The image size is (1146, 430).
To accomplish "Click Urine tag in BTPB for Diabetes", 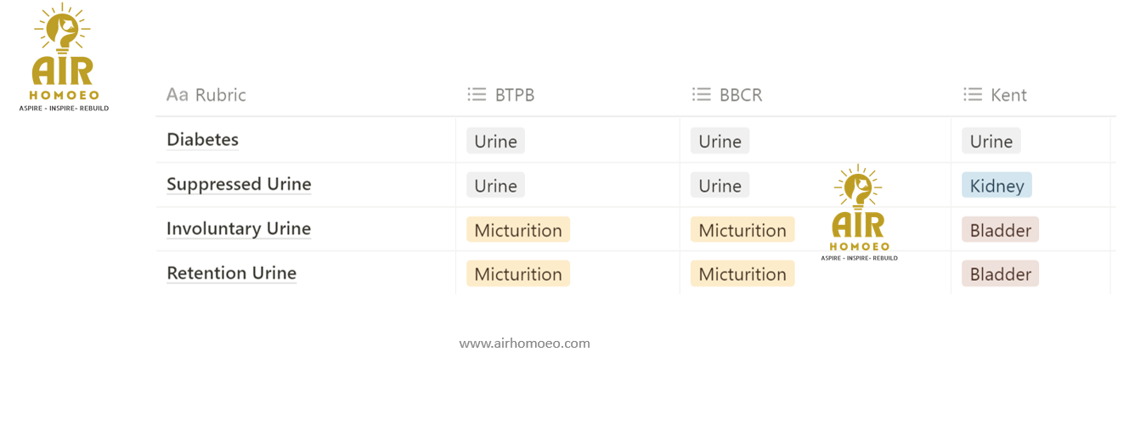I will [495, 142].
